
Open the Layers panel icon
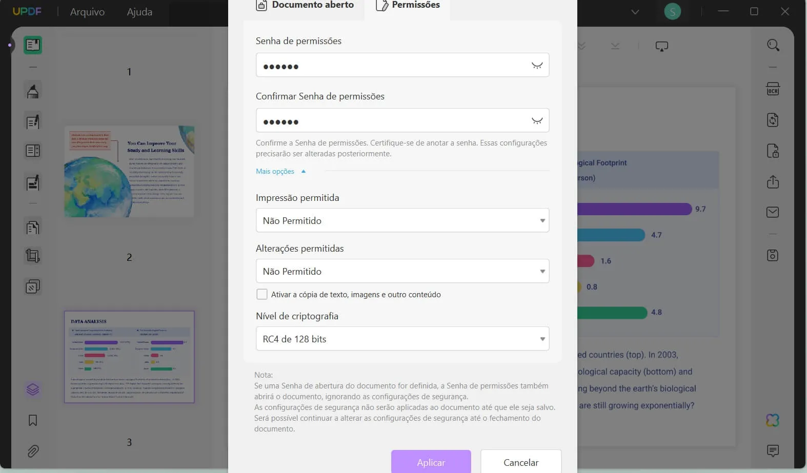(x=33, y=389)
